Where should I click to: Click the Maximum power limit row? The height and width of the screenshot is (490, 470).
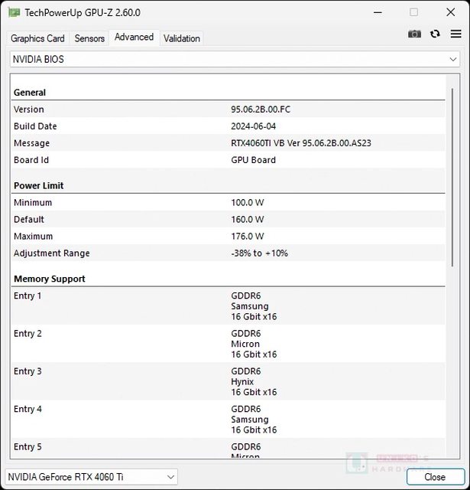click(228, 237)
